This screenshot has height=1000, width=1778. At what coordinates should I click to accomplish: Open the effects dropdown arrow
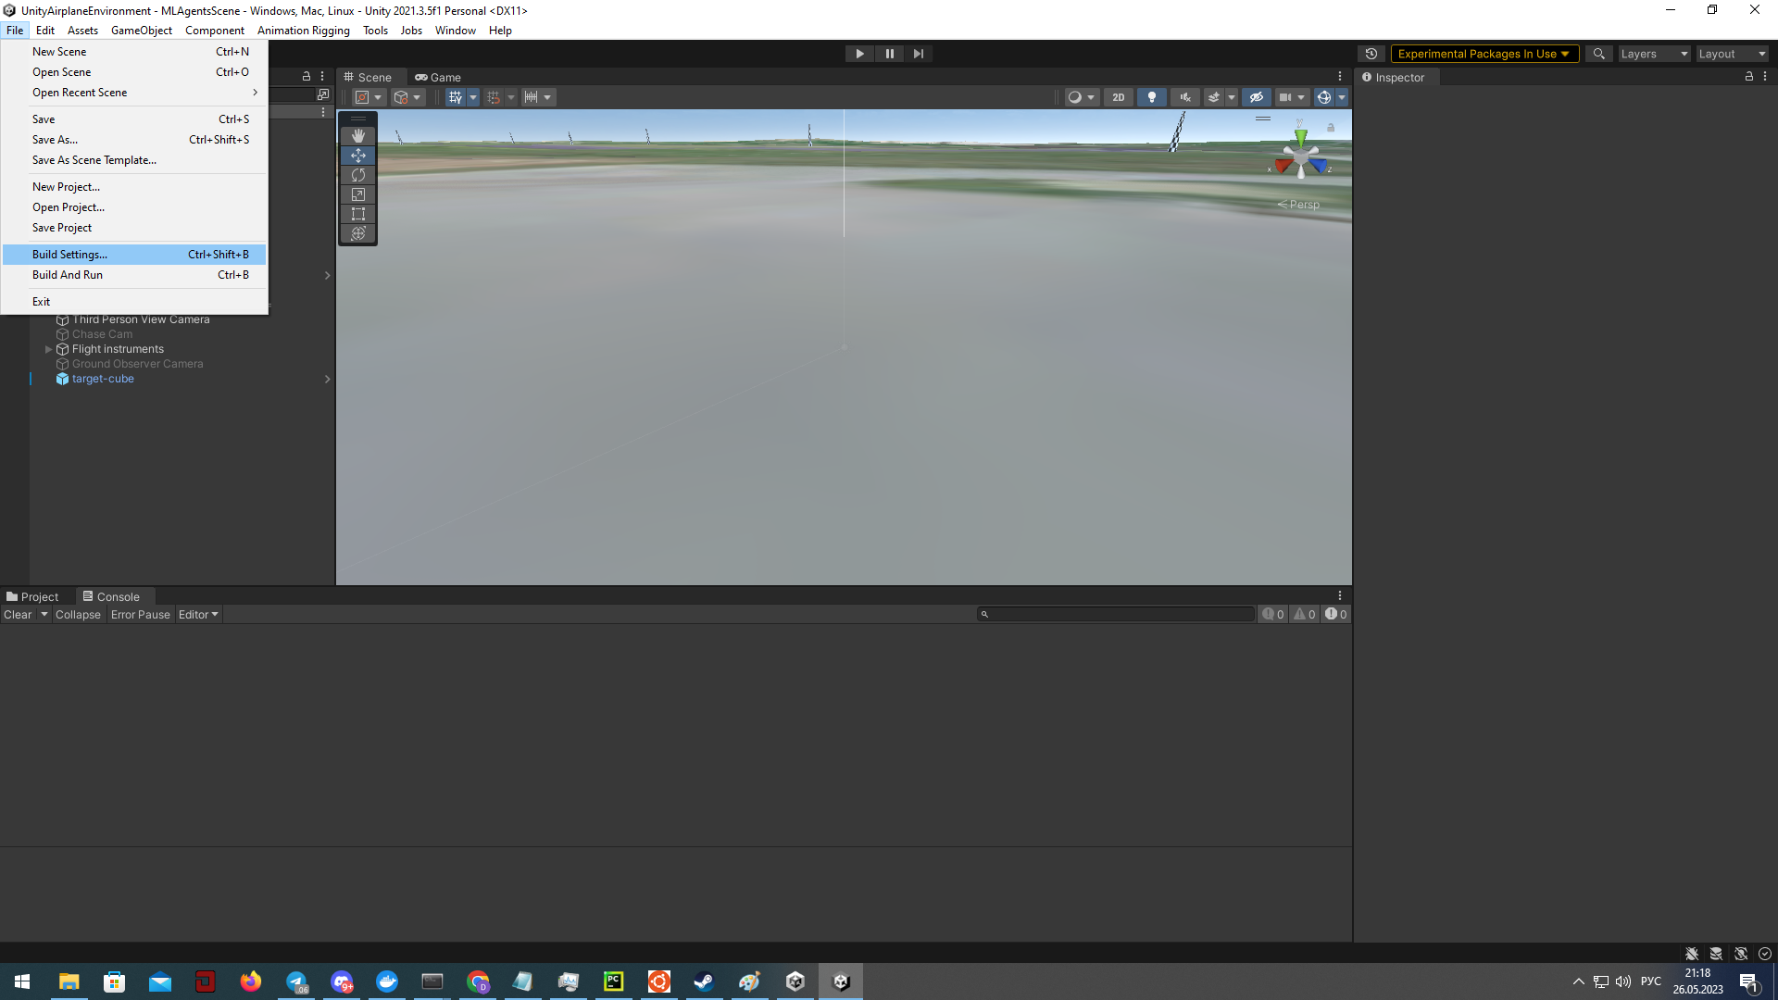pyautogui.click(x=1232, y=97)
